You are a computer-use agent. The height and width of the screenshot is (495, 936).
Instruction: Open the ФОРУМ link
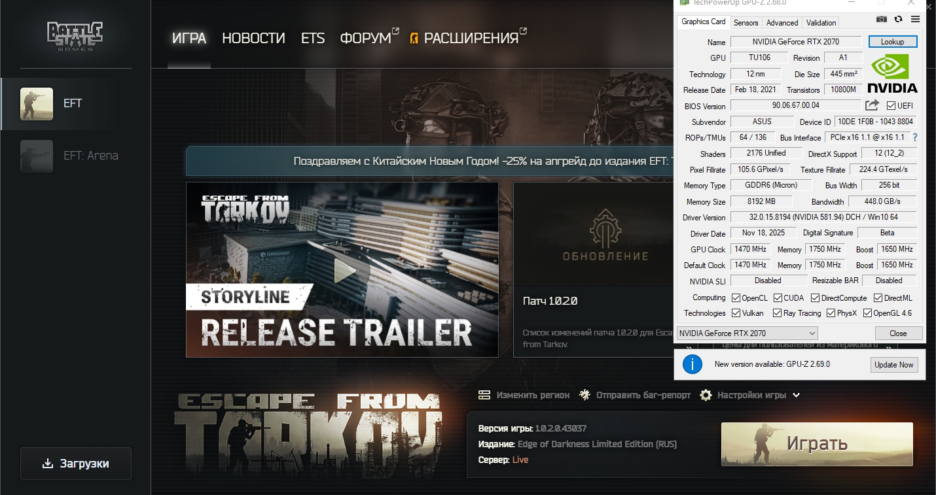365,39
